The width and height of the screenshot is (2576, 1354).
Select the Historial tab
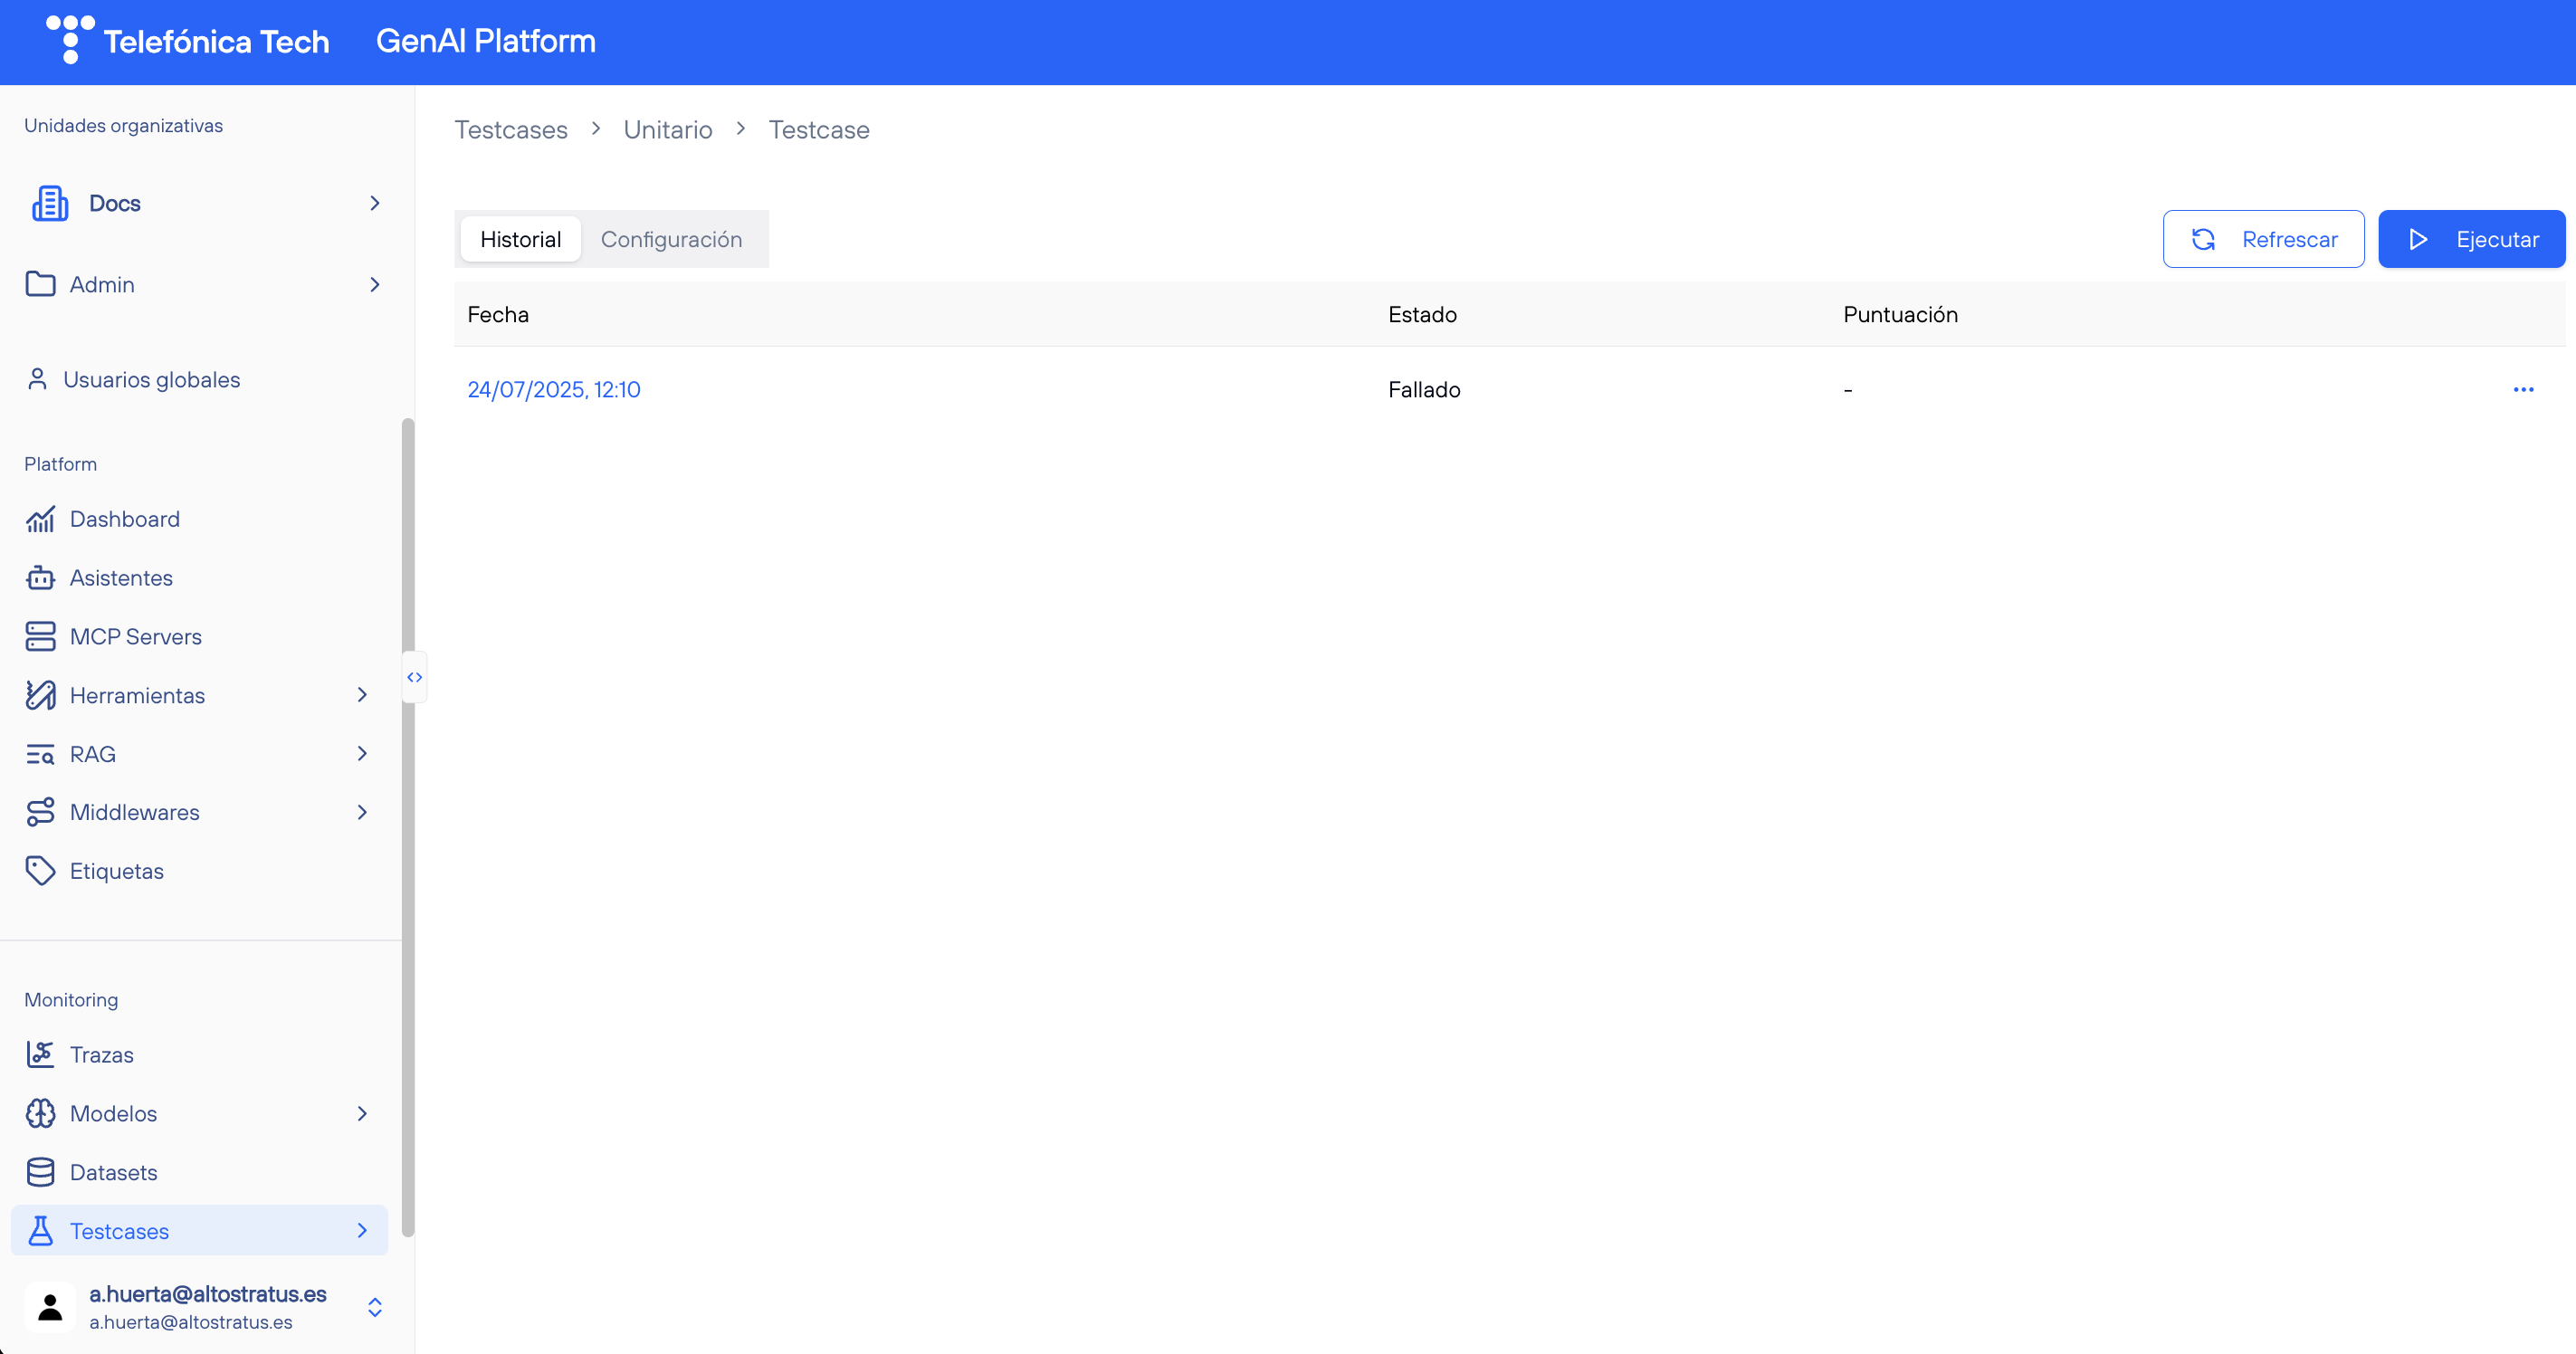click(520, 239)
